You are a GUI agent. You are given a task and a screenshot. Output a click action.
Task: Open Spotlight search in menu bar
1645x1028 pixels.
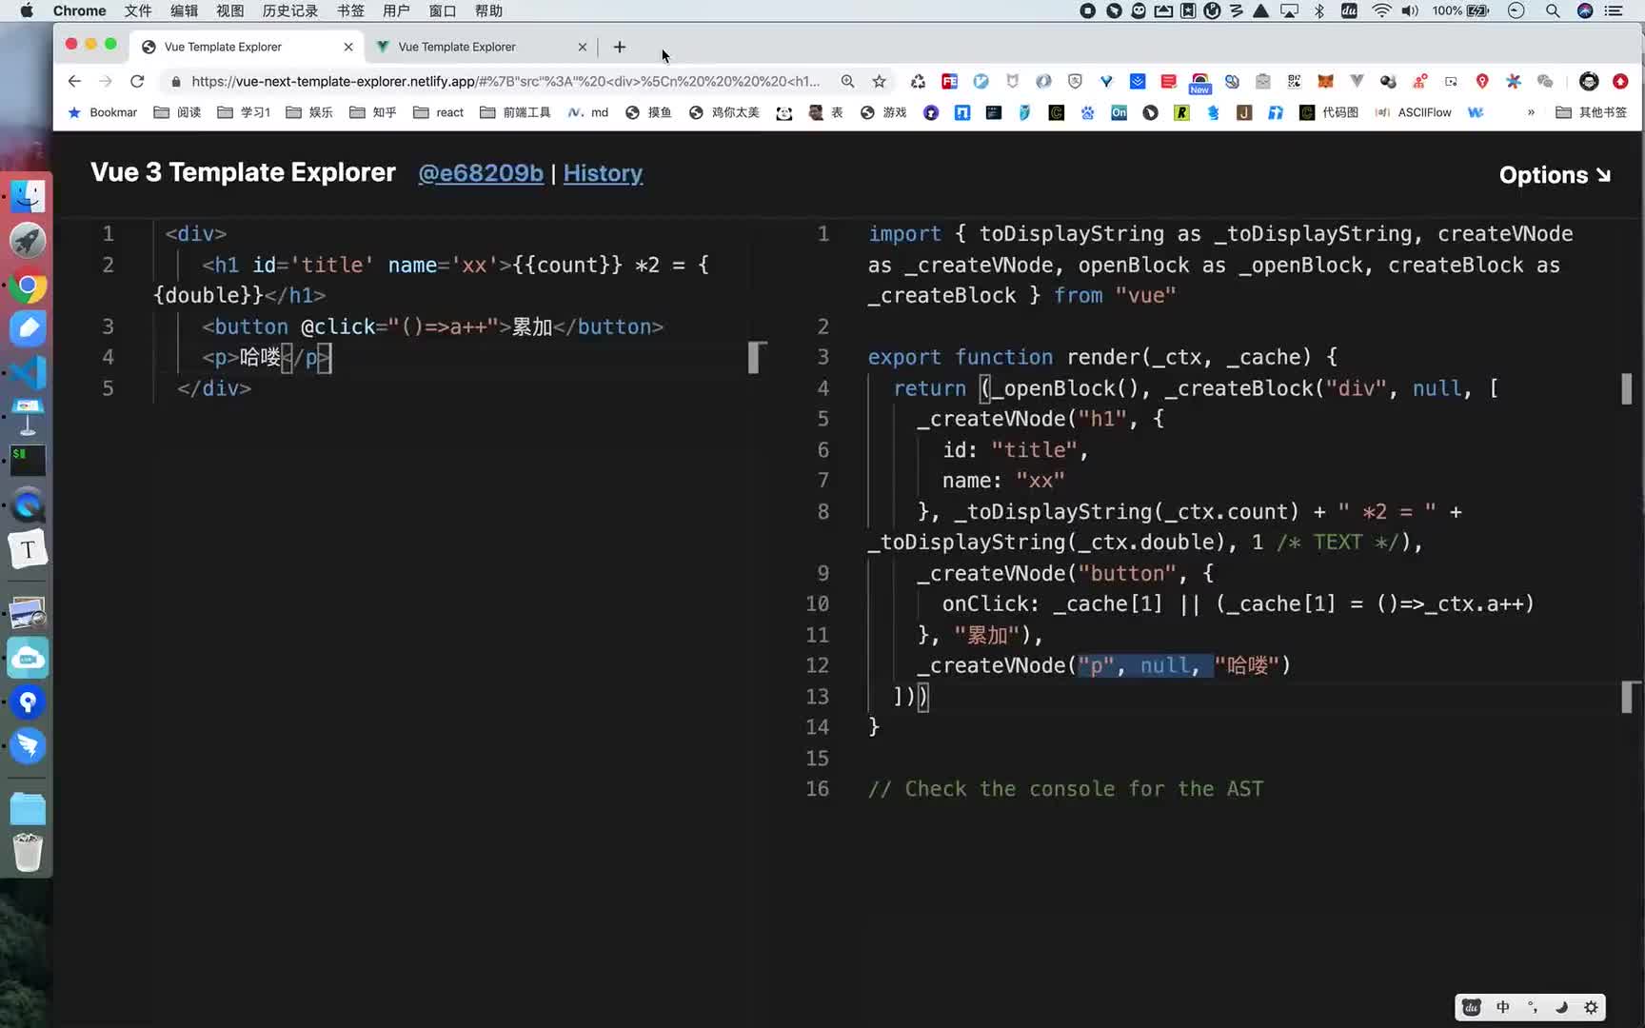pos(1553,10)
